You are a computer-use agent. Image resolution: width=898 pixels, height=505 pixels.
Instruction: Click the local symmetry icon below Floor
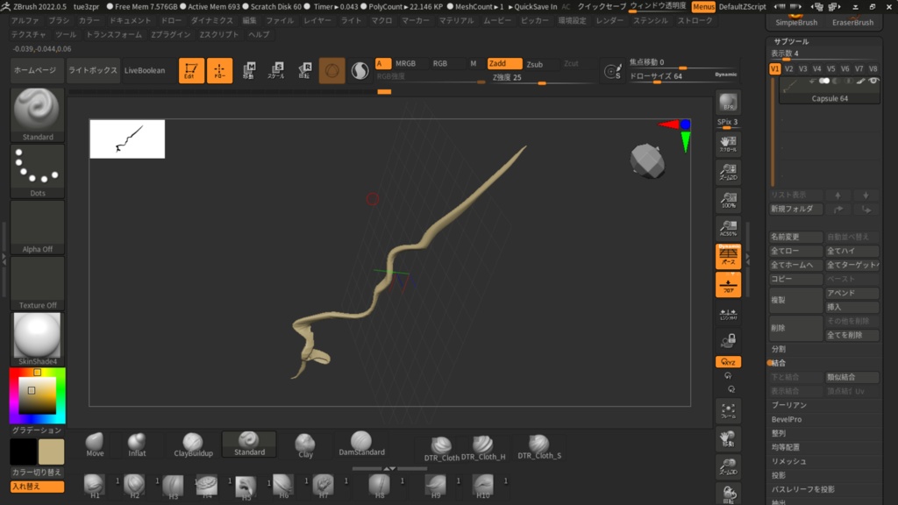click(x=728, y=313)
